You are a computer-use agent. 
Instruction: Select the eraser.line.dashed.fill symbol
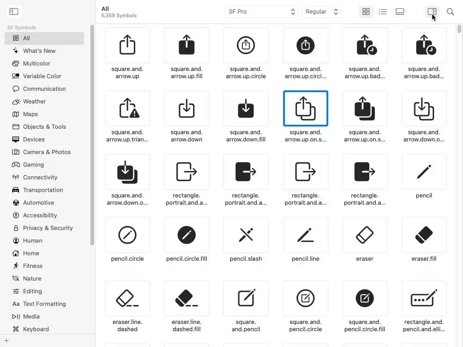pyautogui.click(x=187, y=298)
